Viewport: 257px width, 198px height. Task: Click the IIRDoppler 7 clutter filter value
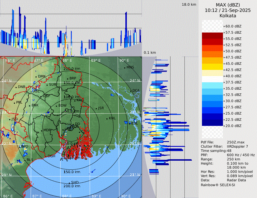coord(238,147)
